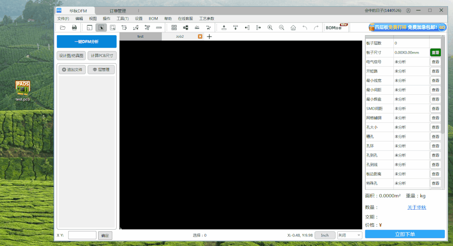Open the 在线客服 menu

click(x=185, y=18)
